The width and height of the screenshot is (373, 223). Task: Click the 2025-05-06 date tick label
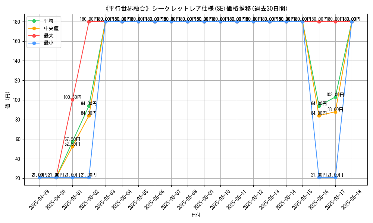click(x=154, y=200)
